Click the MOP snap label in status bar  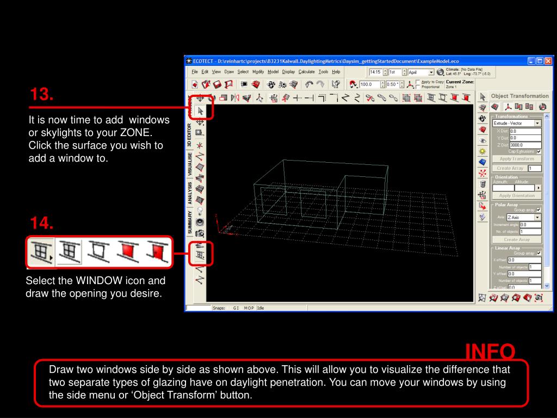click(249, 308)
